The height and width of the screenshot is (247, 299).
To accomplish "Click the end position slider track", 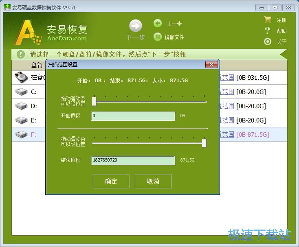I will pos(149,143).
